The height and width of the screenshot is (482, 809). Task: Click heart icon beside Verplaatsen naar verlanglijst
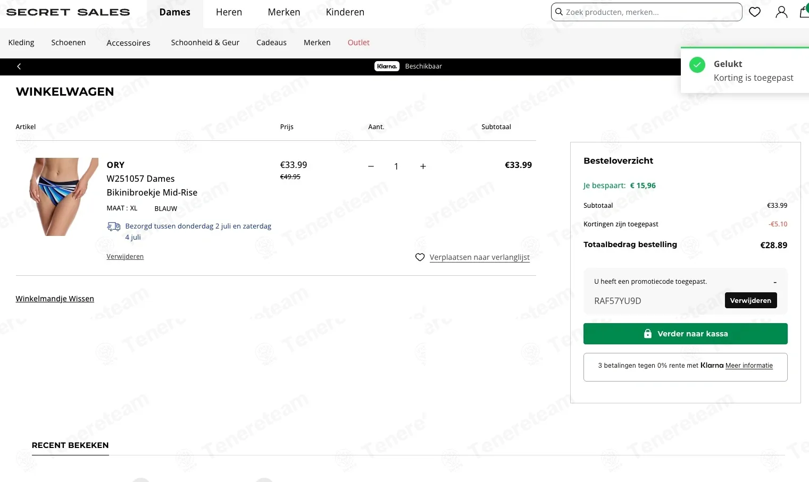(420, 257)
